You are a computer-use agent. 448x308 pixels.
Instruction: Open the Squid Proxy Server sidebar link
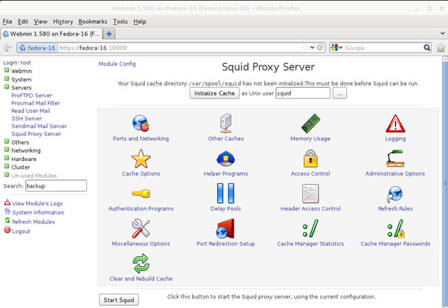coord(36,134)
